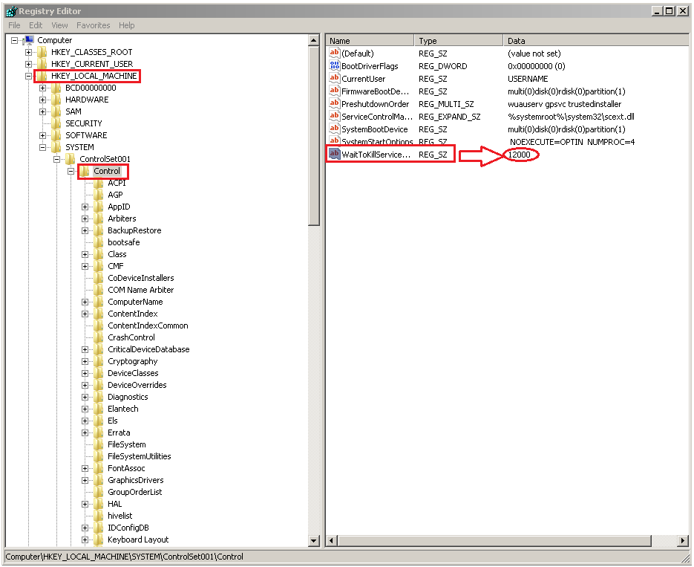Viewport: 694px width, 567px height.
Task: Select the CurrentUser value icon
Action: pos(334,78)
